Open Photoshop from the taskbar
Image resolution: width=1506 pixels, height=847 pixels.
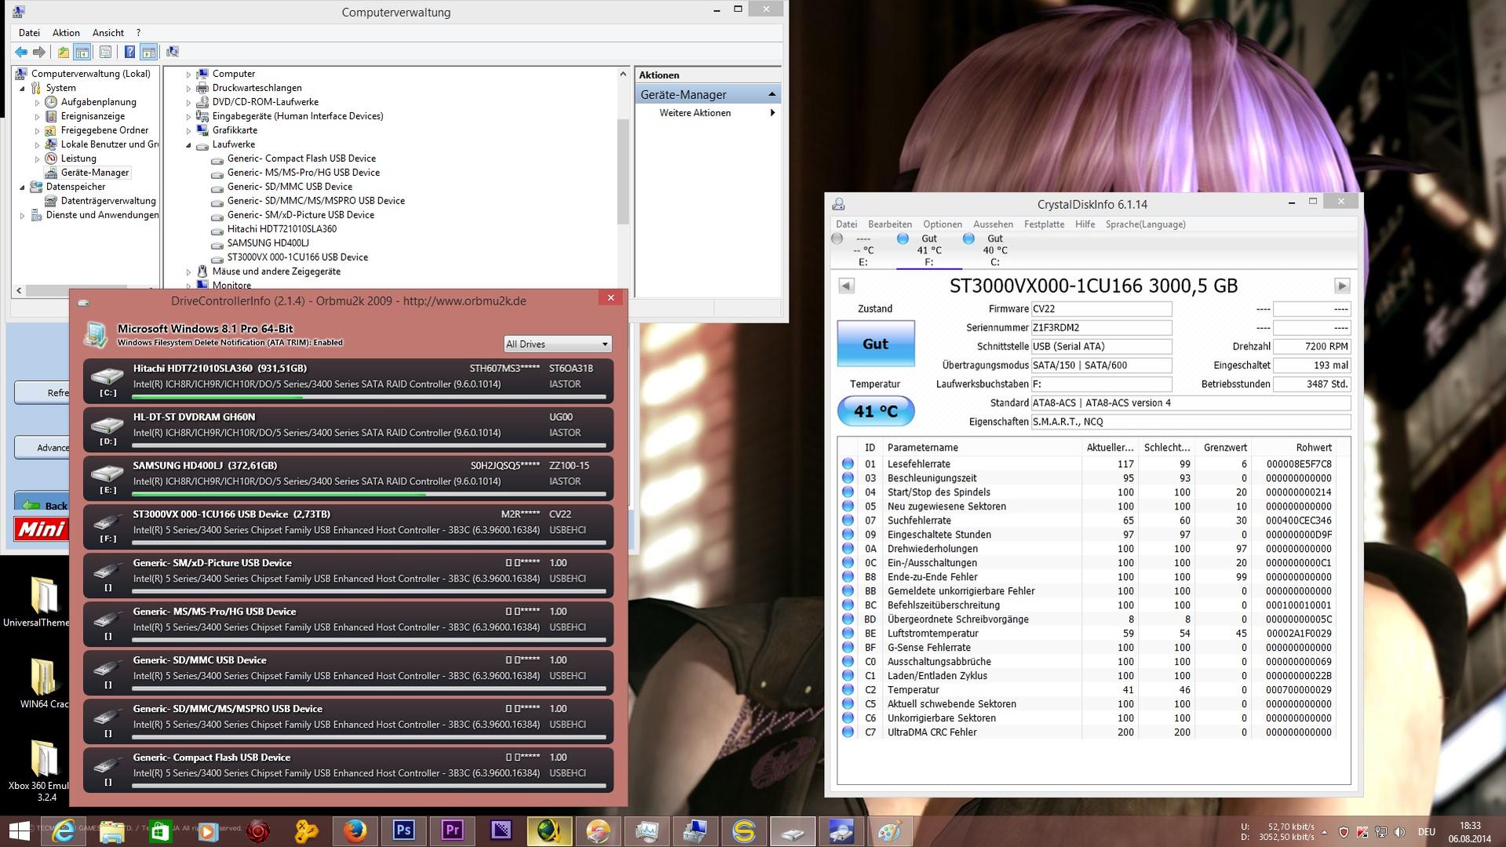pos(403,831)
